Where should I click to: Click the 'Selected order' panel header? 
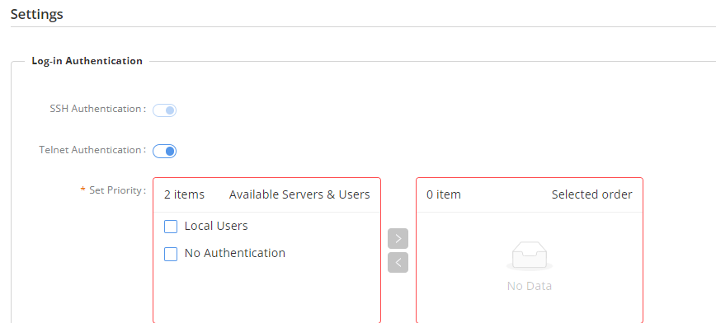coord(591,194)
